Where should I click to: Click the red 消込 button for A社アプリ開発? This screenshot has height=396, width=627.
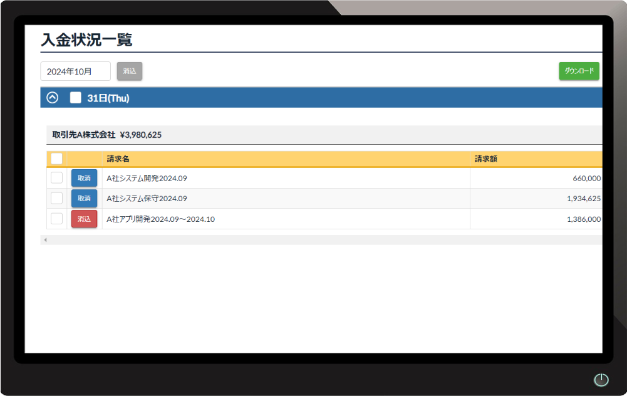(x=84, y=219)
